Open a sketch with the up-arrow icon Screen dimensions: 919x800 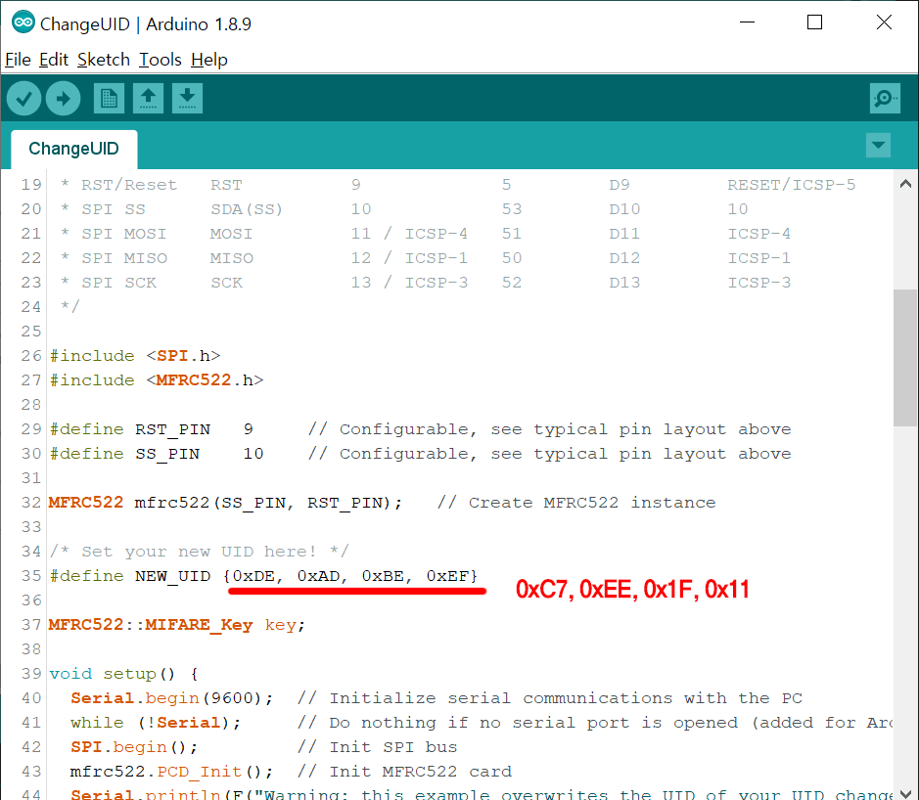(x=149, y=99)
